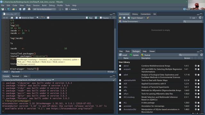Click the Packages search field

188,55
